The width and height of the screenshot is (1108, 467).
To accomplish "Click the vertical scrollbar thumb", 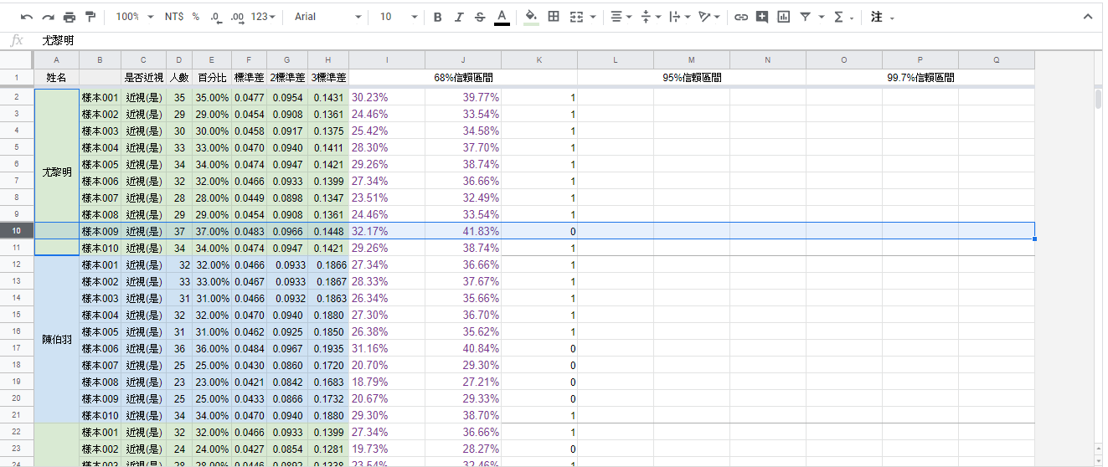I will click(x=1098, y=100).
